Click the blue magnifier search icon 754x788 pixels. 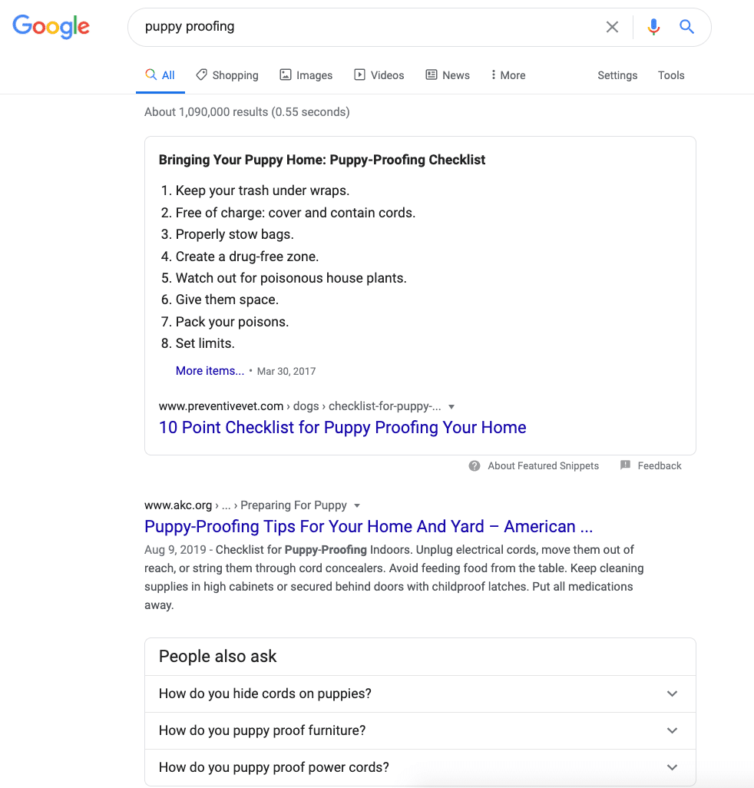(686, 27)
